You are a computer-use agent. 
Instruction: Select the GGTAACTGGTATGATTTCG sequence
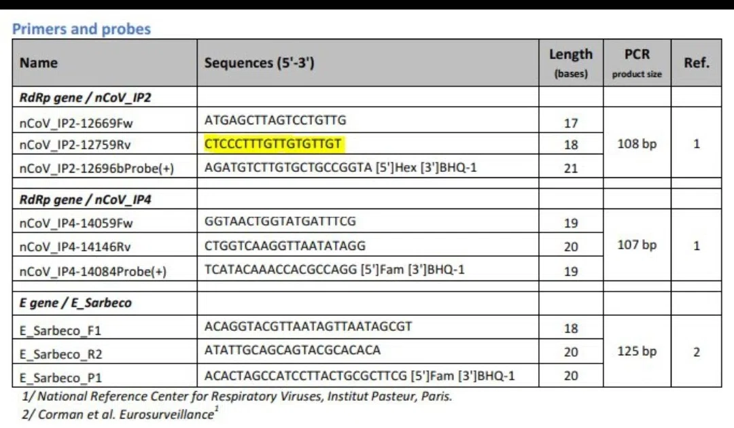pyautogui.click(x=280, y=221)
